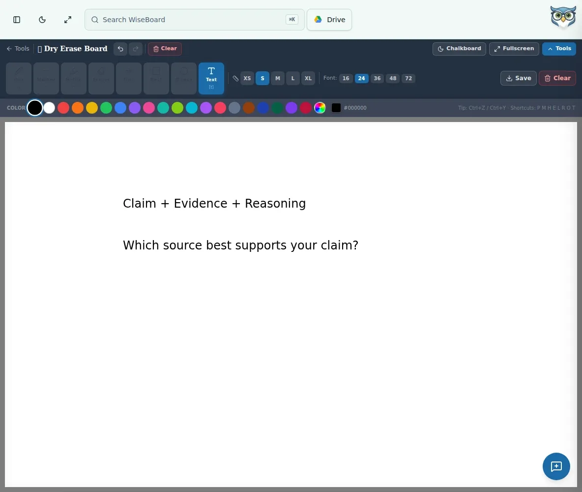
Task: Select the Text tool
Action: [211, 78]
